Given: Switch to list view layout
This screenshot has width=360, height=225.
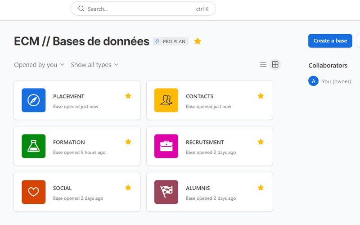Looking at the screenshot, I should click(x=263, y=64).
